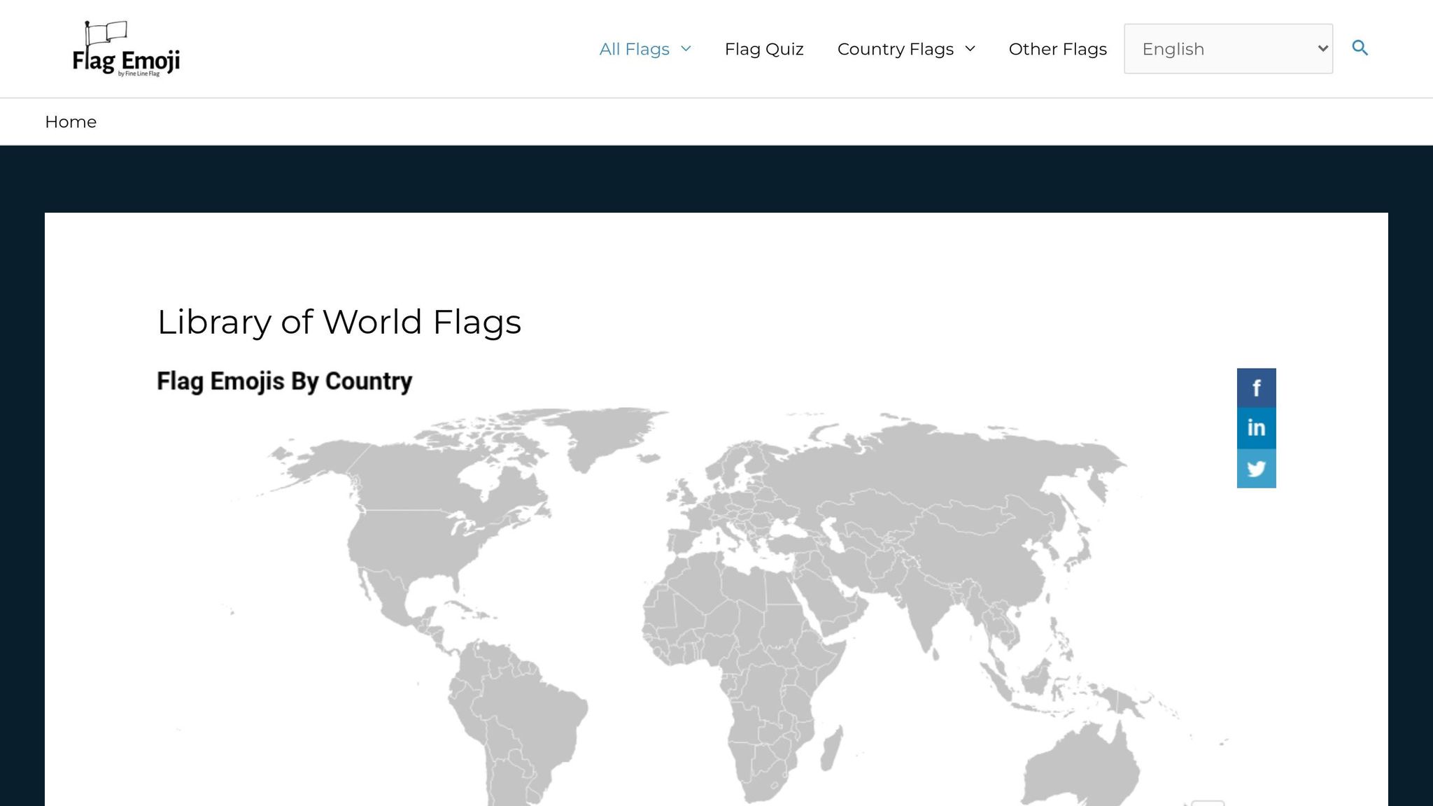Open the Other Flags section

(1057, 49)
